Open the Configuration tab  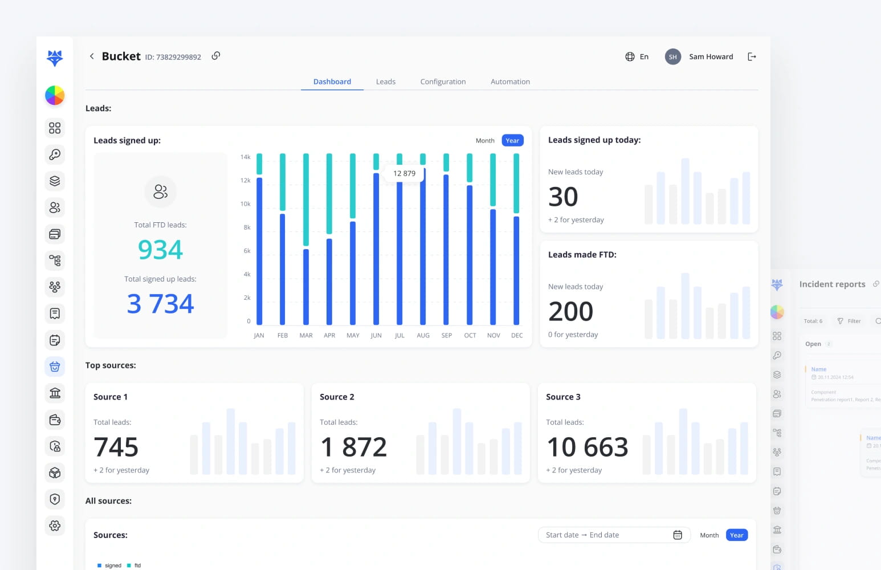coord(443,82)
